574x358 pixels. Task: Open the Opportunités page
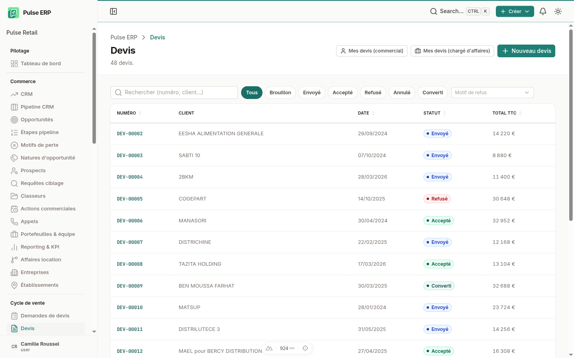45,120
